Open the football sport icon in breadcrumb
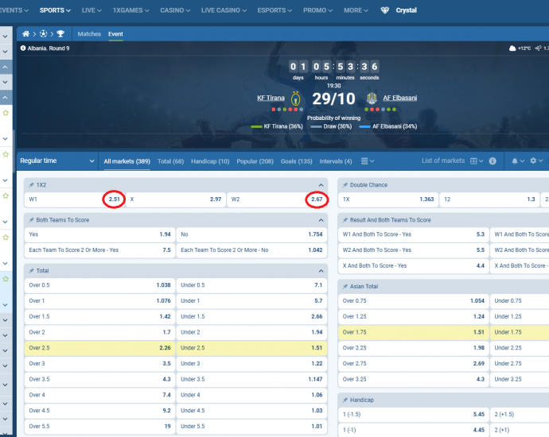This screenshot has height=437, width=549. pyautogui.click(x=43, y=34)
